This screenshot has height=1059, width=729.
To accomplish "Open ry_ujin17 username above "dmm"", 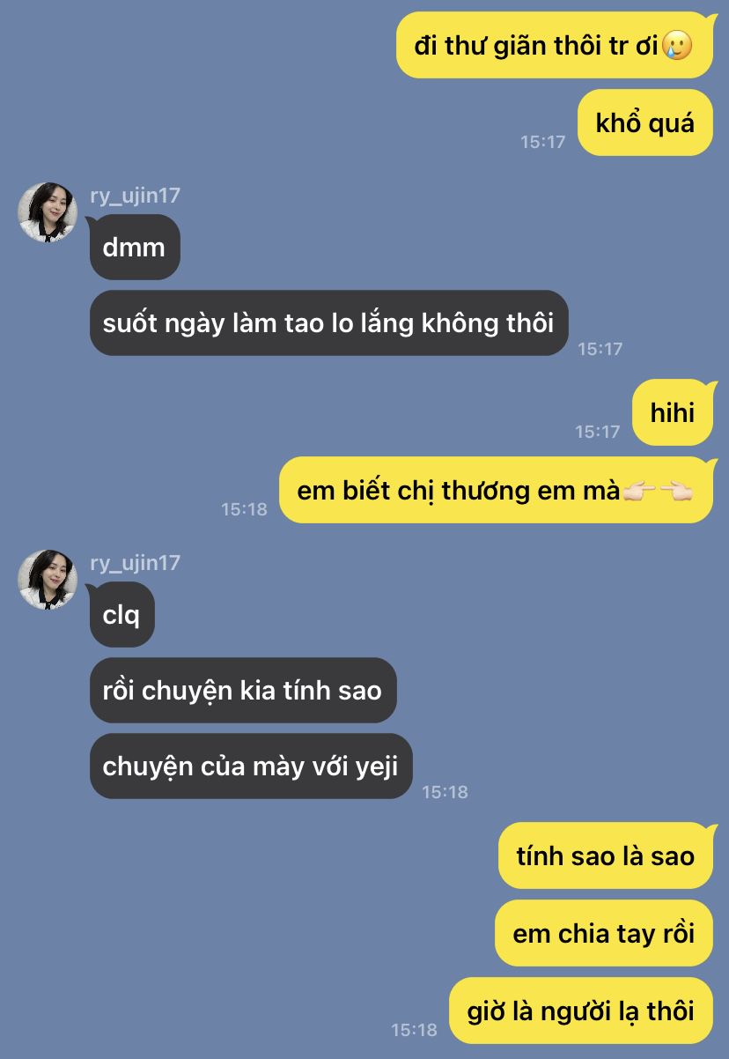I will point(135,196).
